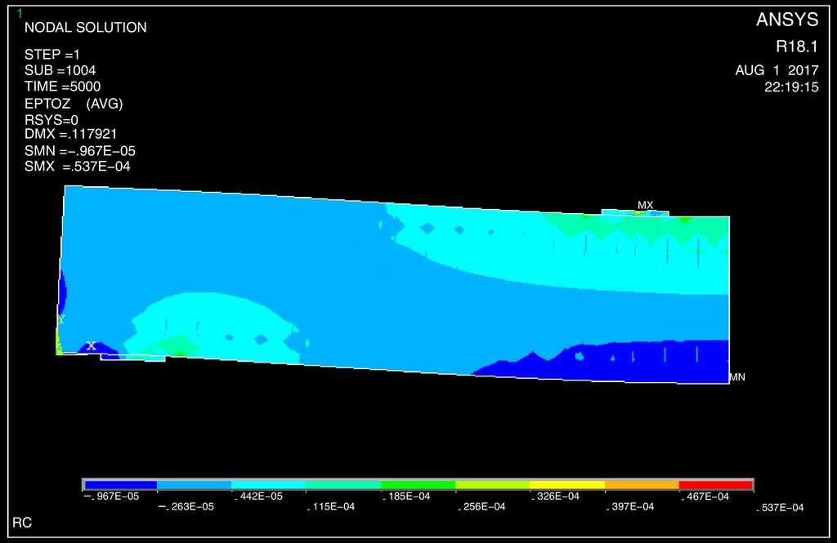
Task: Click the DMX =.117921 value
Action: click(x=76, y=134)
